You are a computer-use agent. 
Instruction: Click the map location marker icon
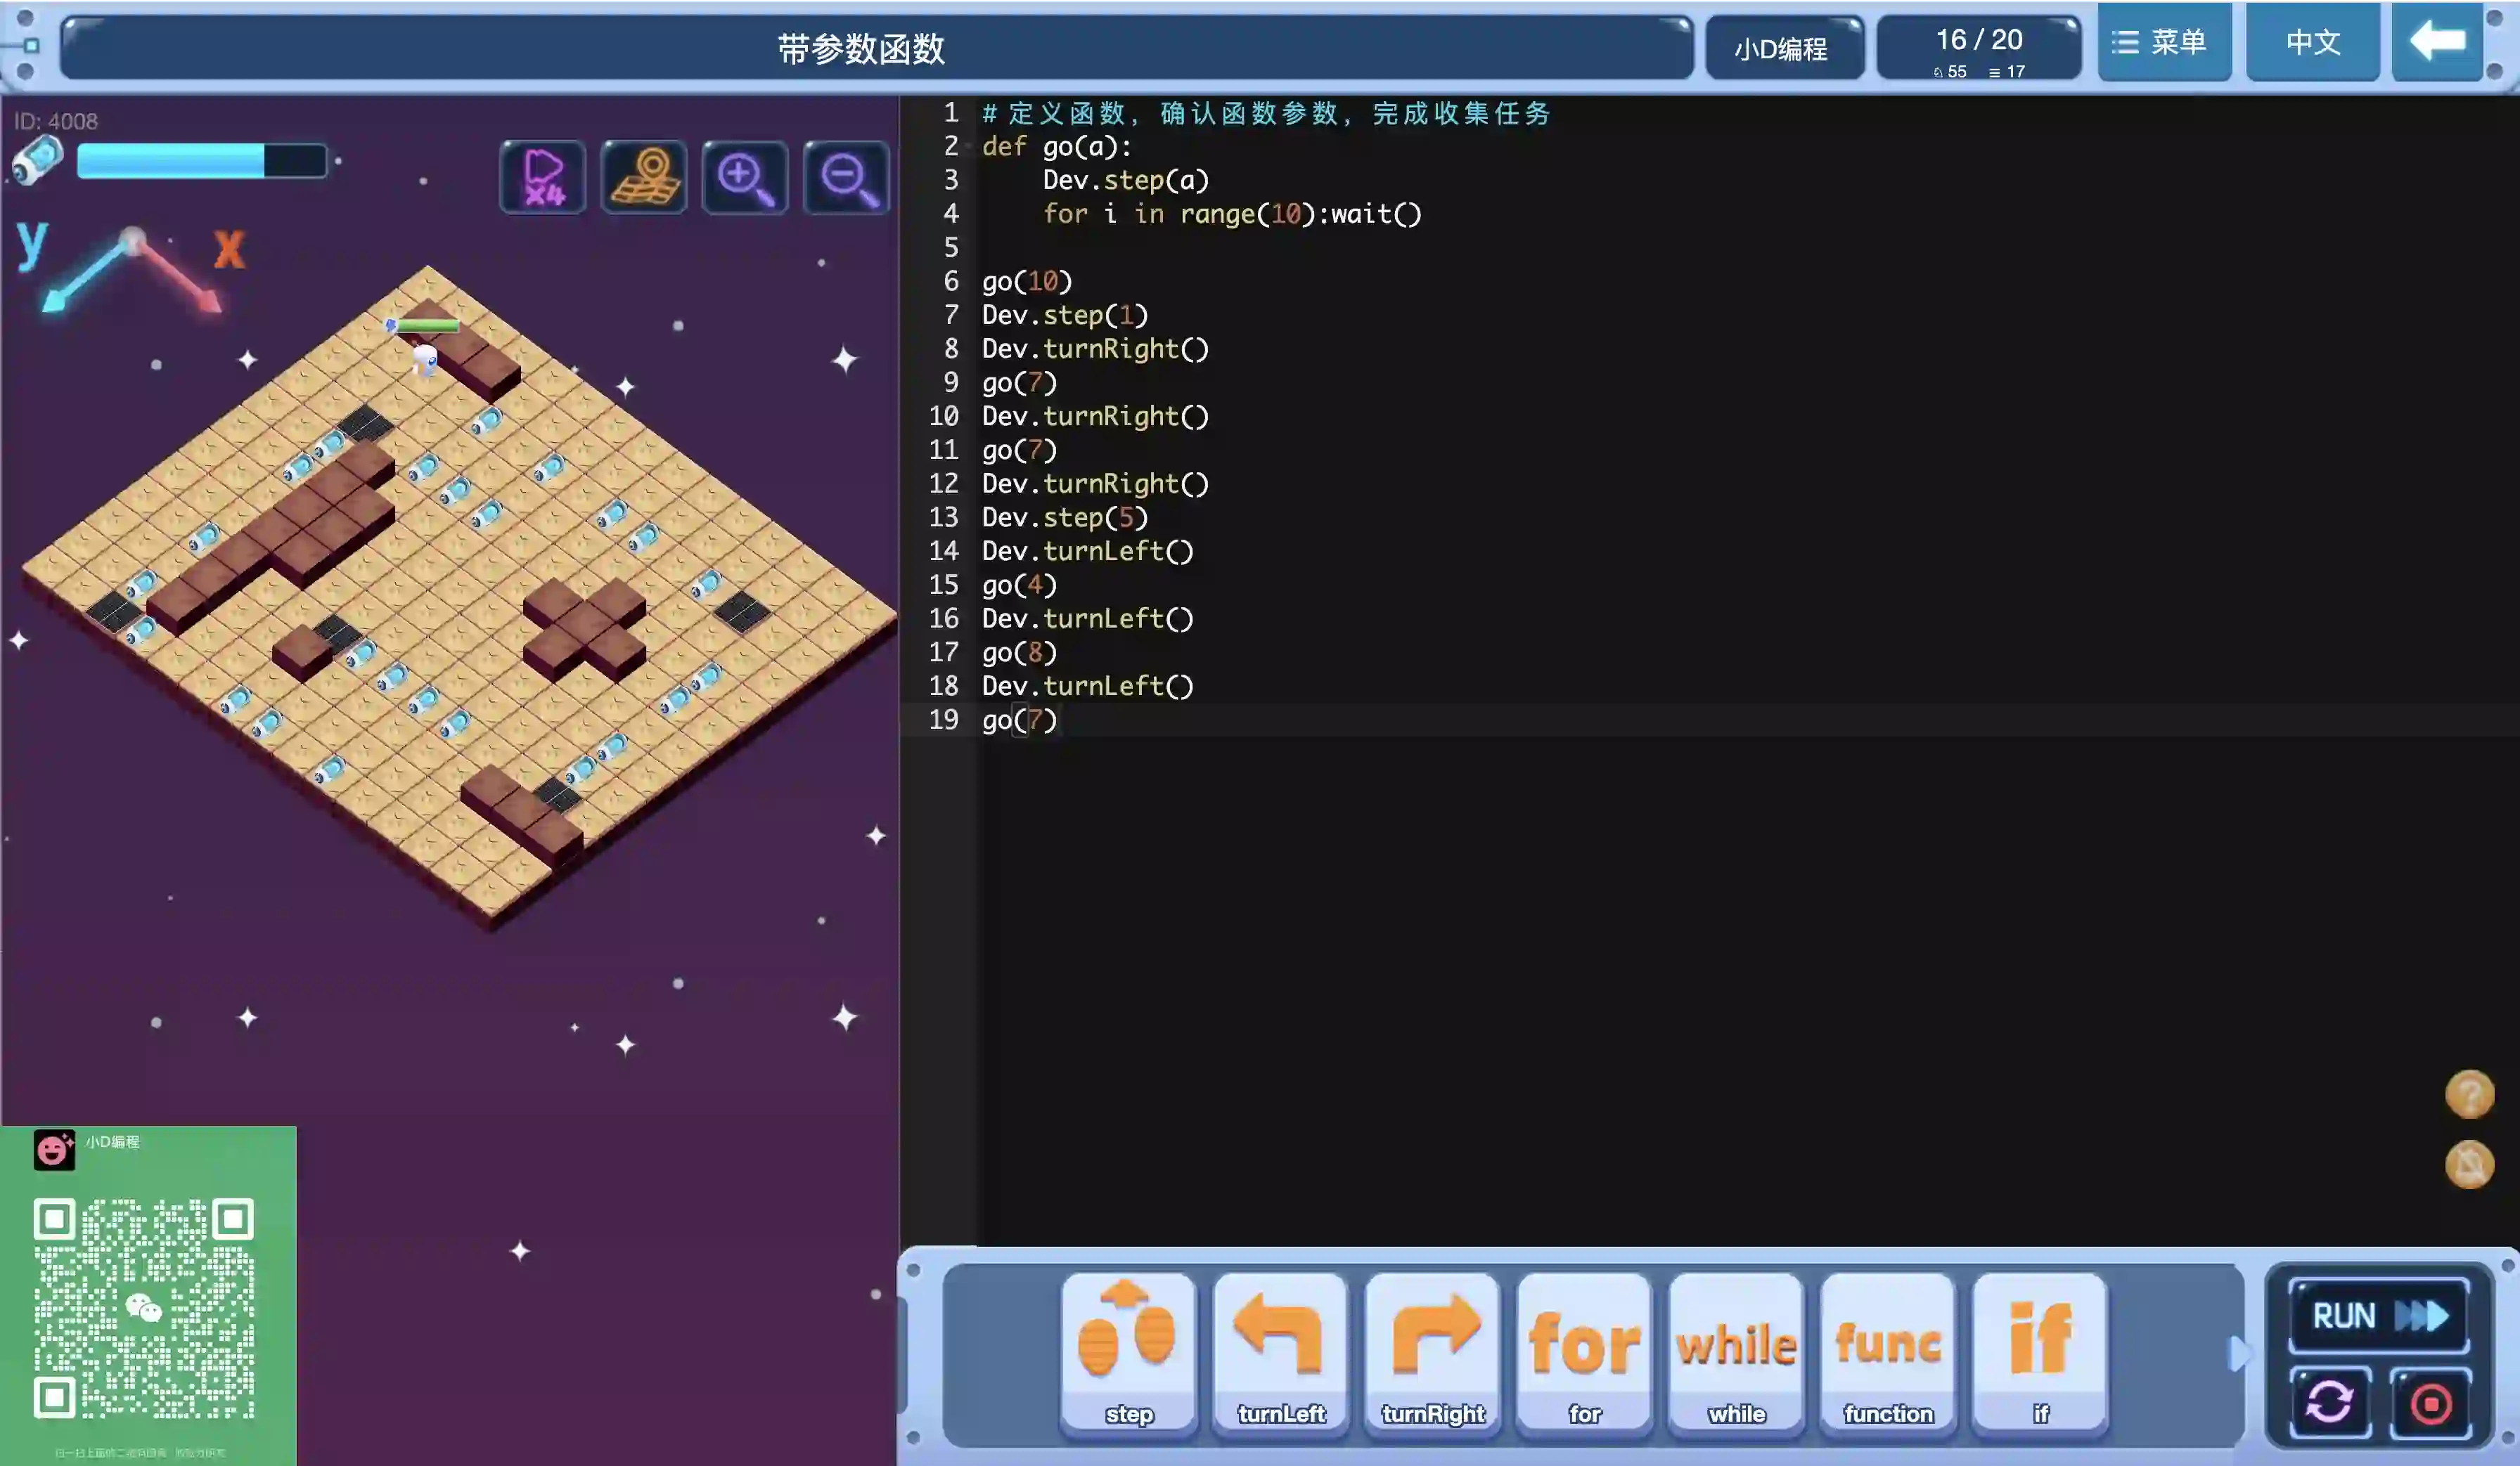click(x=644, y=178)
